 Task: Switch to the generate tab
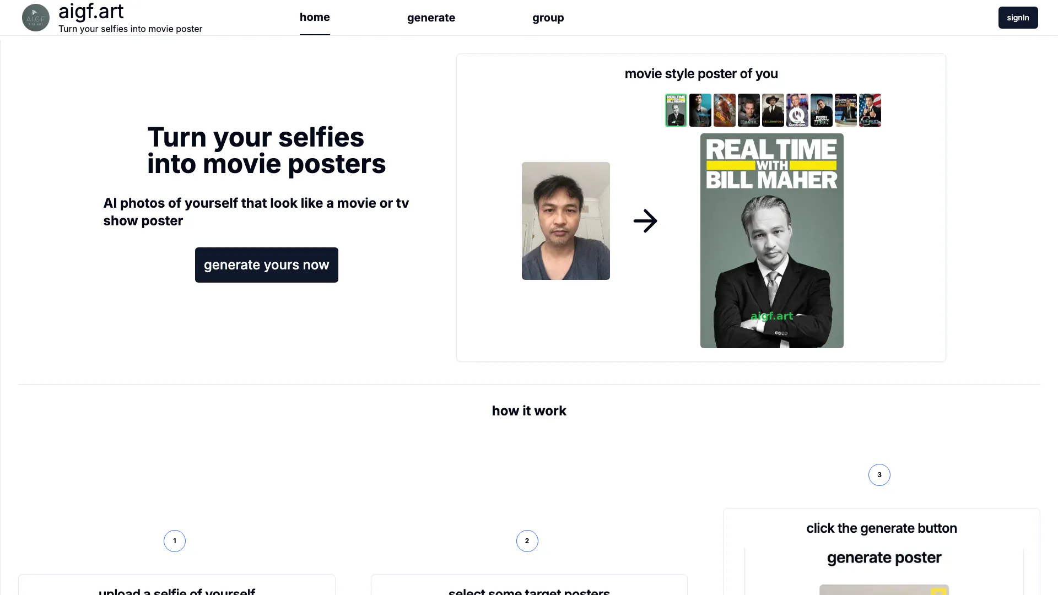(x=431, y=18)
